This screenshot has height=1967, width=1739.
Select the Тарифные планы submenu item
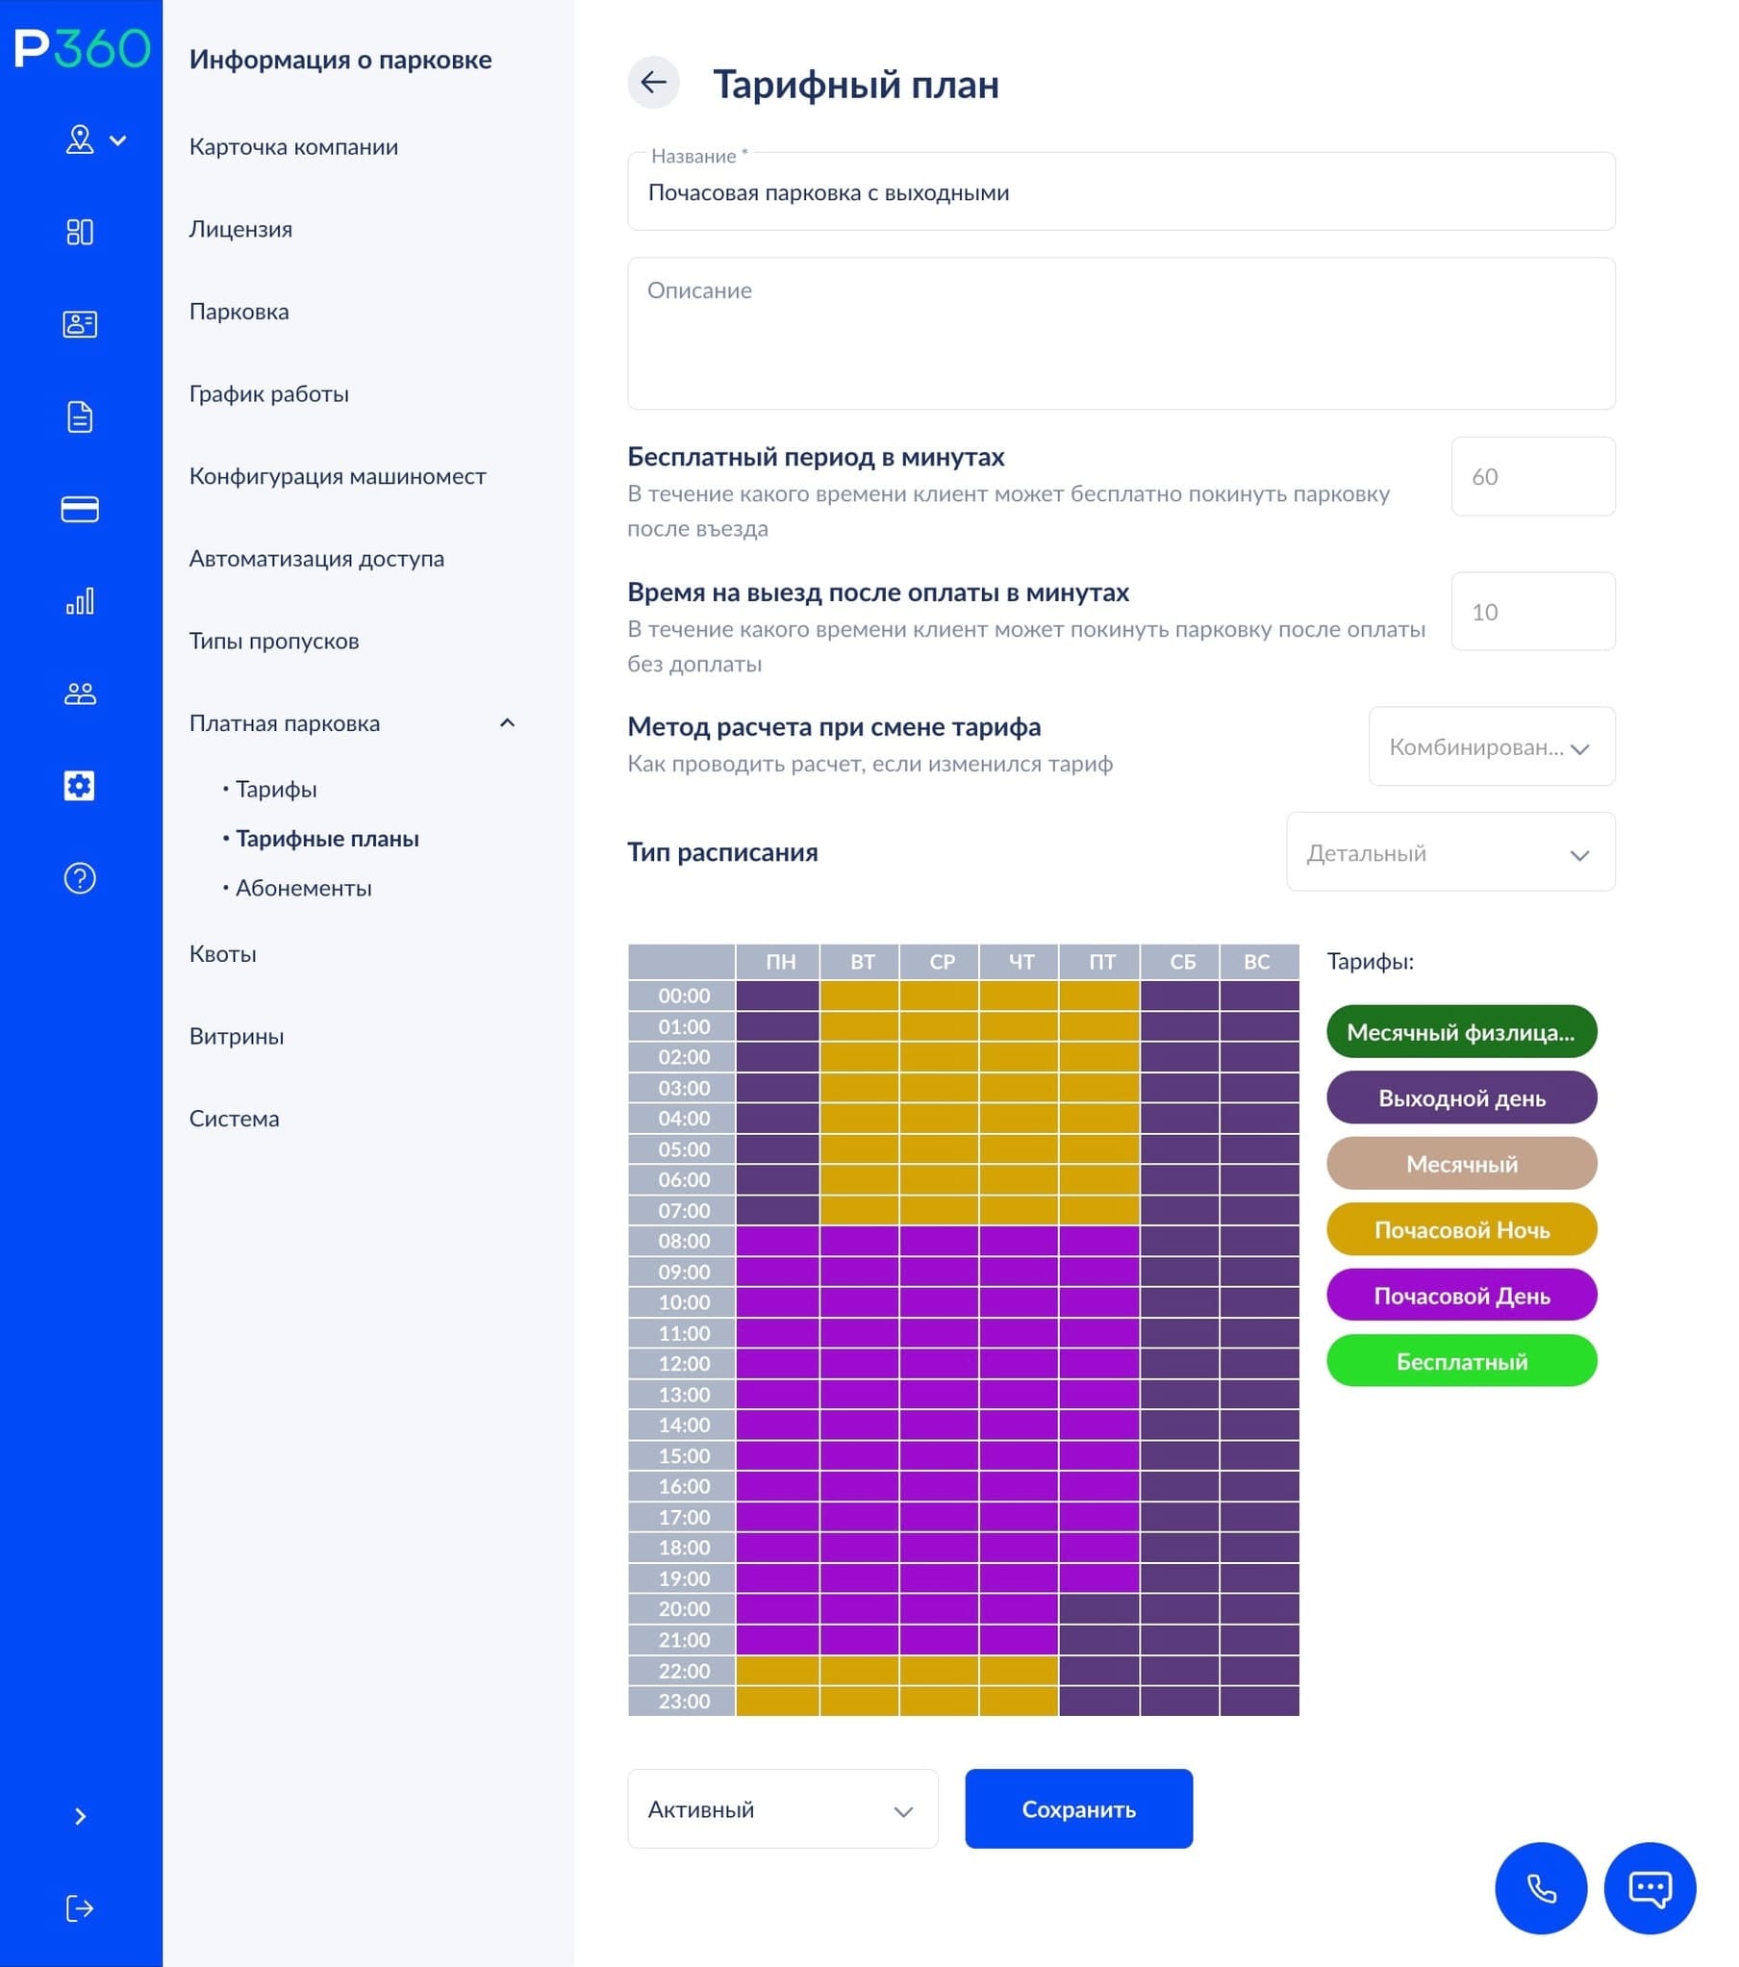(326, 839)
